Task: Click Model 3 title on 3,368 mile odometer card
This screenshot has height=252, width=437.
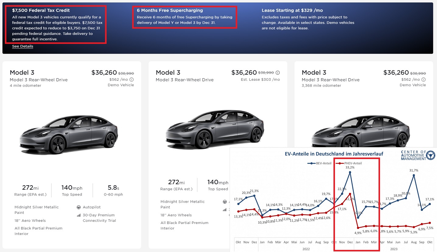Action: (314, 73)
